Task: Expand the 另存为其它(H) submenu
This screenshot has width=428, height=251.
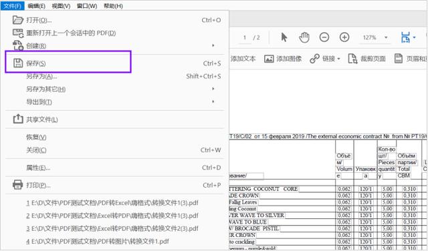Action: pos(114,89)
